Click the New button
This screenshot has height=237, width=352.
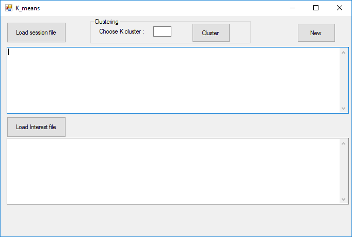pos(316,33)
